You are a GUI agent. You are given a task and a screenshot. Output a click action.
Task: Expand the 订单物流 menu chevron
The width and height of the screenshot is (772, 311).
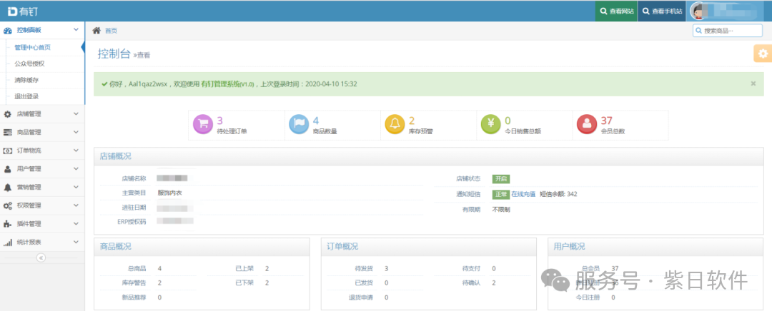pyautogui.click(x=76, y=151)
